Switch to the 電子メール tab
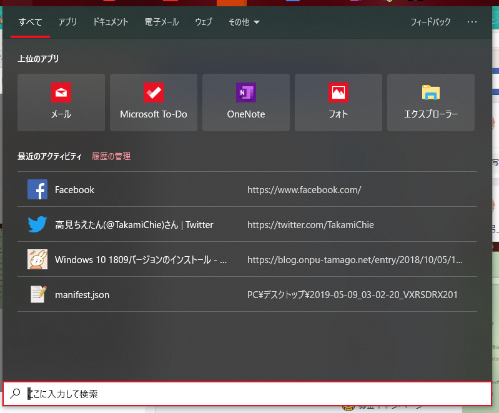 [162, 22]
